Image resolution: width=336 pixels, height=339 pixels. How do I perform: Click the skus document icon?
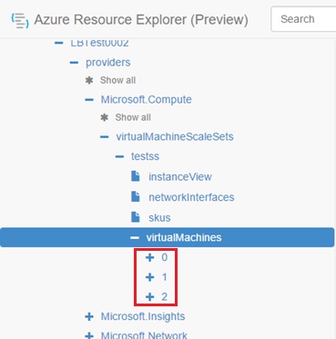click(x=136, y=217)
